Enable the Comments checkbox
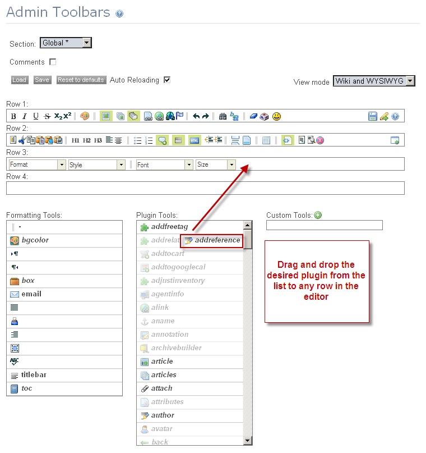 click(x=53, y=62)
